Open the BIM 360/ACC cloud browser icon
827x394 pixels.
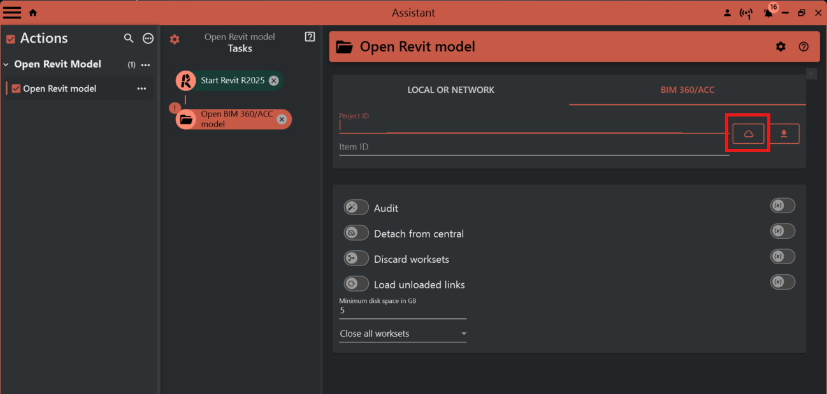(x=747, y=133)
